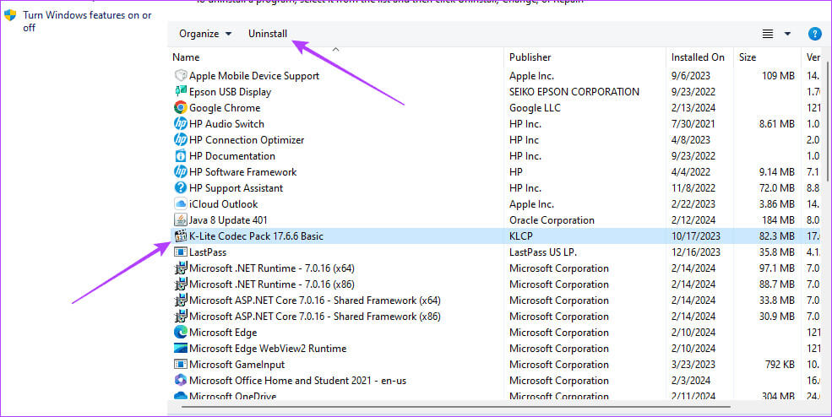Click the horizontal scrollbar below the list

pyautogui.click(x=455, y=407)
